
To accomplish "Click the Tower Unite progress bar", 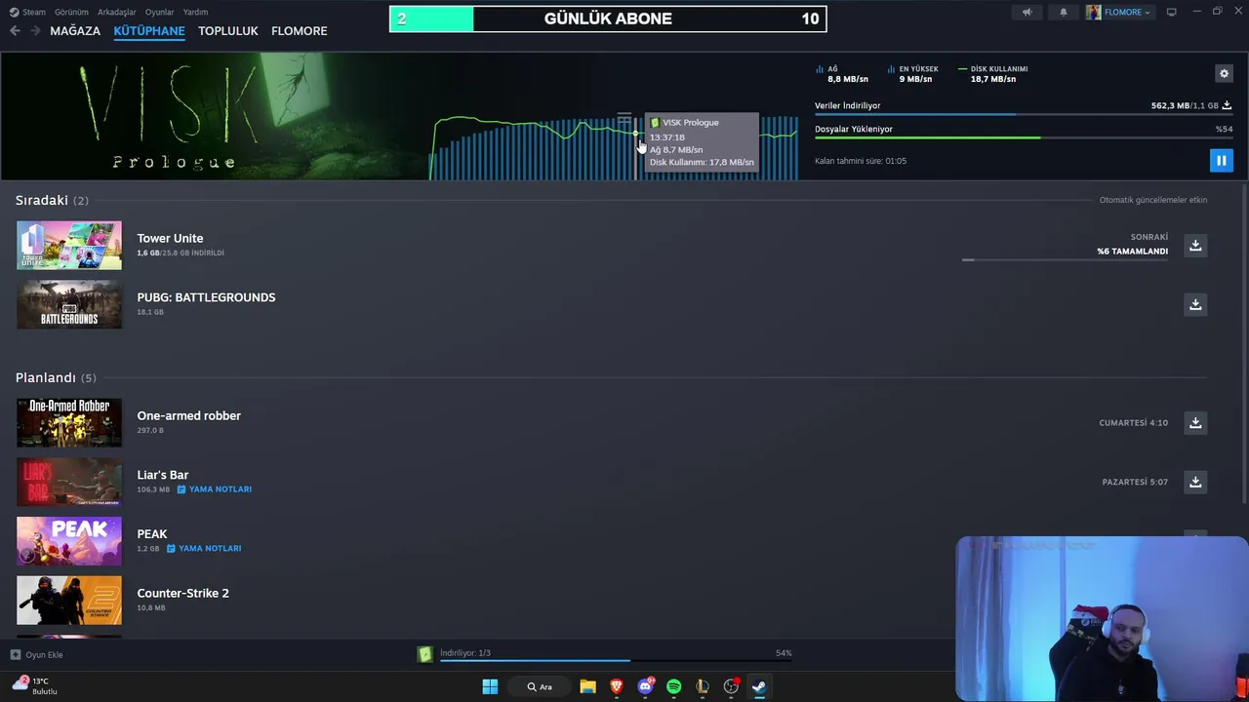I will click(x=1065, y=260).
